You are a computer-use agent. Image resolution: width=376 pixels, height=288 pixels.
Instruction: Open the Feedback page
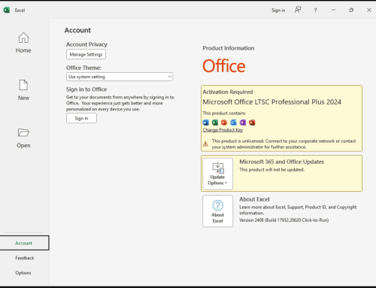click(24, 258)
